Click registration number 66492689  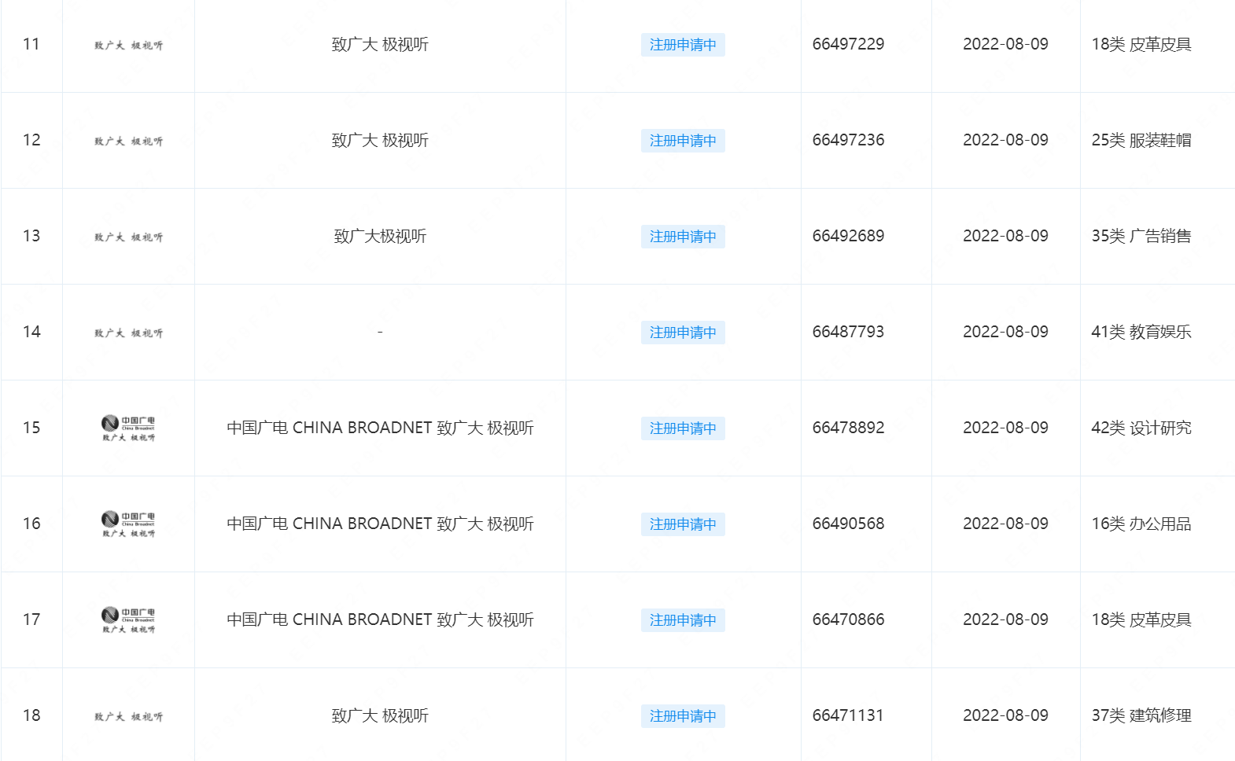(x=848, y=236)
